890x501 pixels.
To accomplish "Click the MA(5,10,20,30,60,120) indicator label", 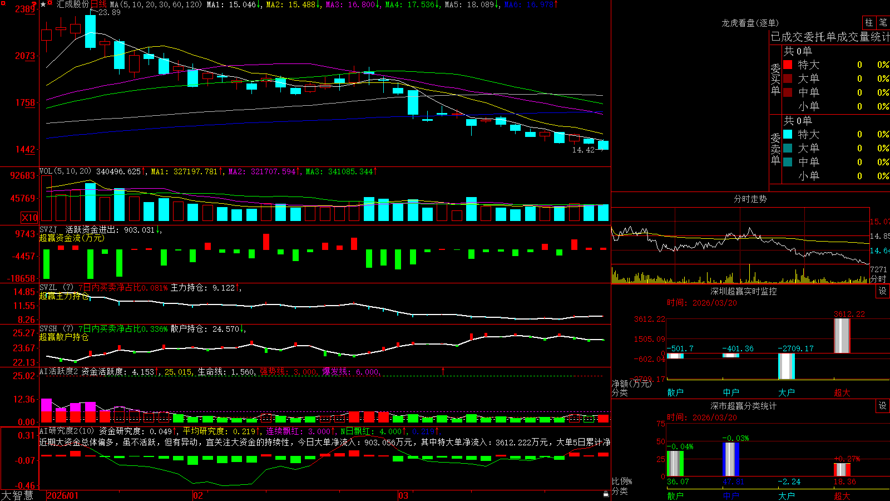I will (x=156, y=4).
